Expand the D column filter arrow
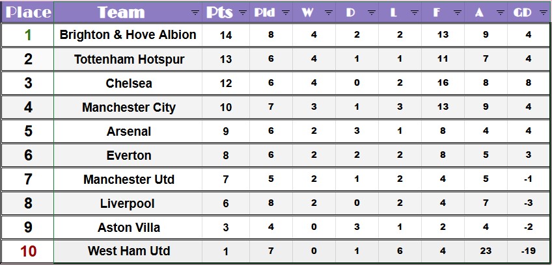This screenshot has height=265, width=552. click(371, 12)
